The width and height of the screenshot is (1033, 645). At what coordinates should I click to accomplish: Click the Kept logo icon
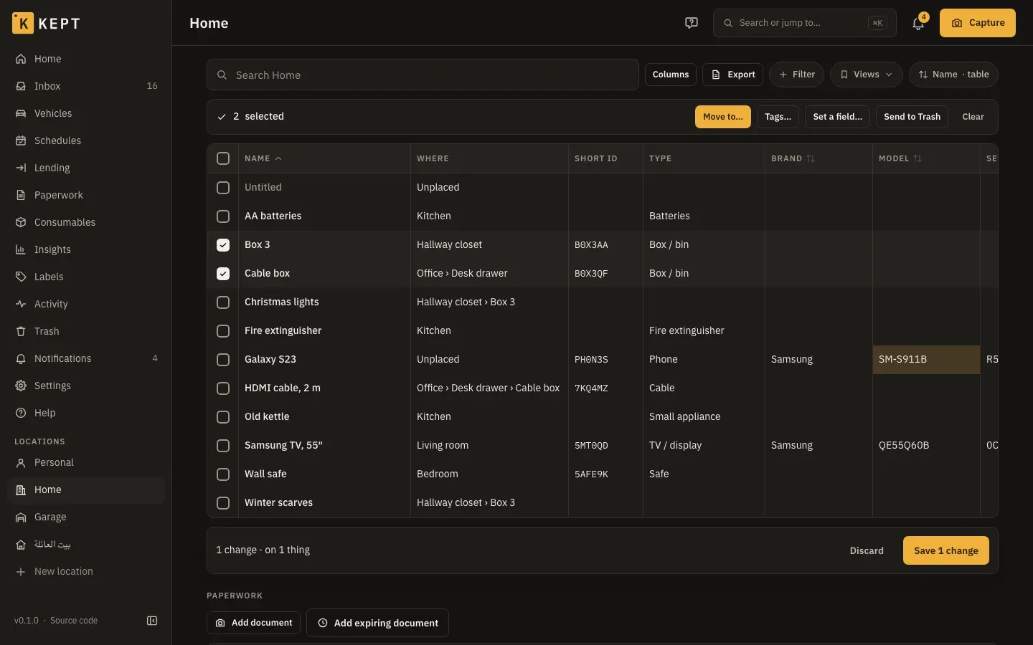[x=23, y=23]
